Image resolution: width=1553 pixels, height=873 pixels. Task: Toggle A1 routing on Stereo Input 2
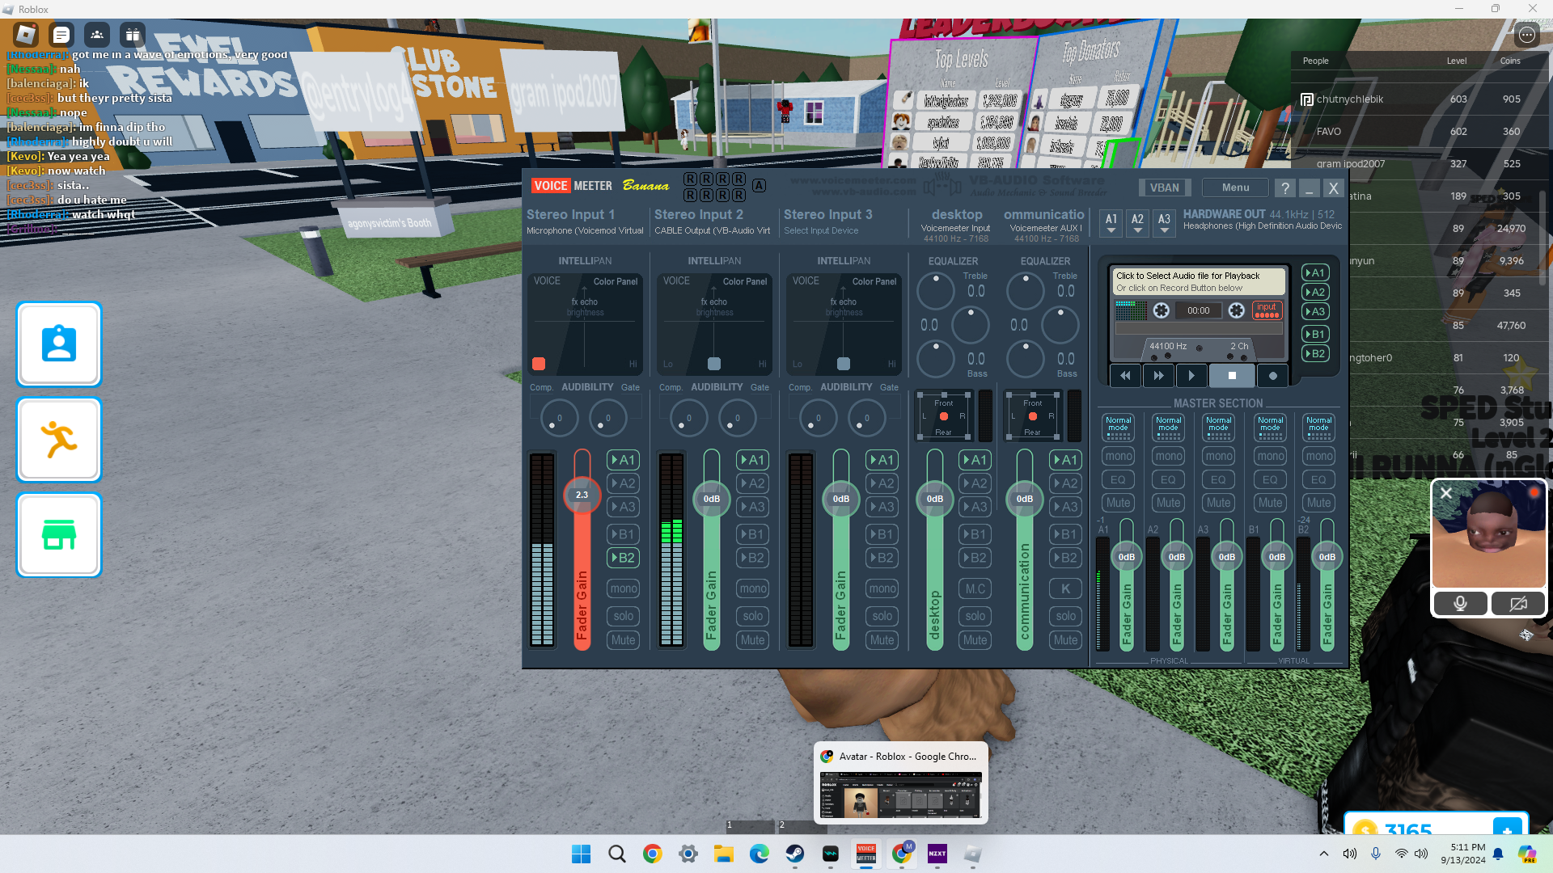click(x=752, y=460)
